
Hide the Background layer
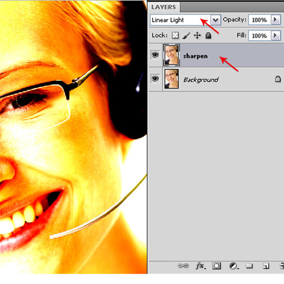(155, 79)
